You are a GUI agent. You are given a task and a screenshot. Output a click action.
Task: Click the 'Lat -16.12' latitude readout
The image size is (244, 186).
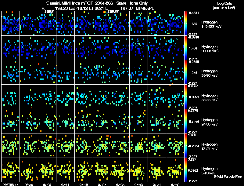coord(78,8)
